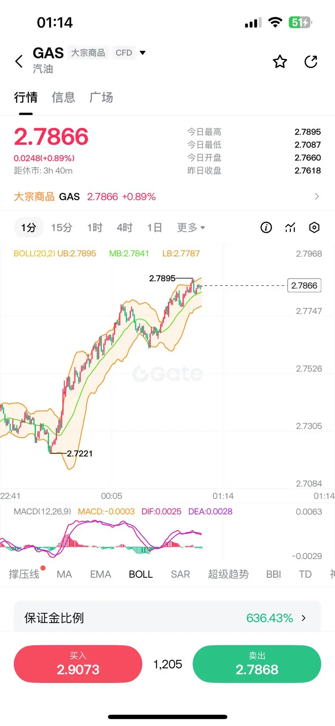
Task: Tap the 距休市: 3h 40m text
Action: pos(43,171)
